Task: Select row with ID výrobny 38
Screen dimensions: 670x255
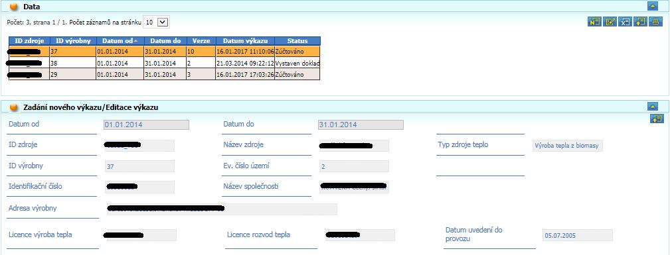Action: tap(165, 63)
